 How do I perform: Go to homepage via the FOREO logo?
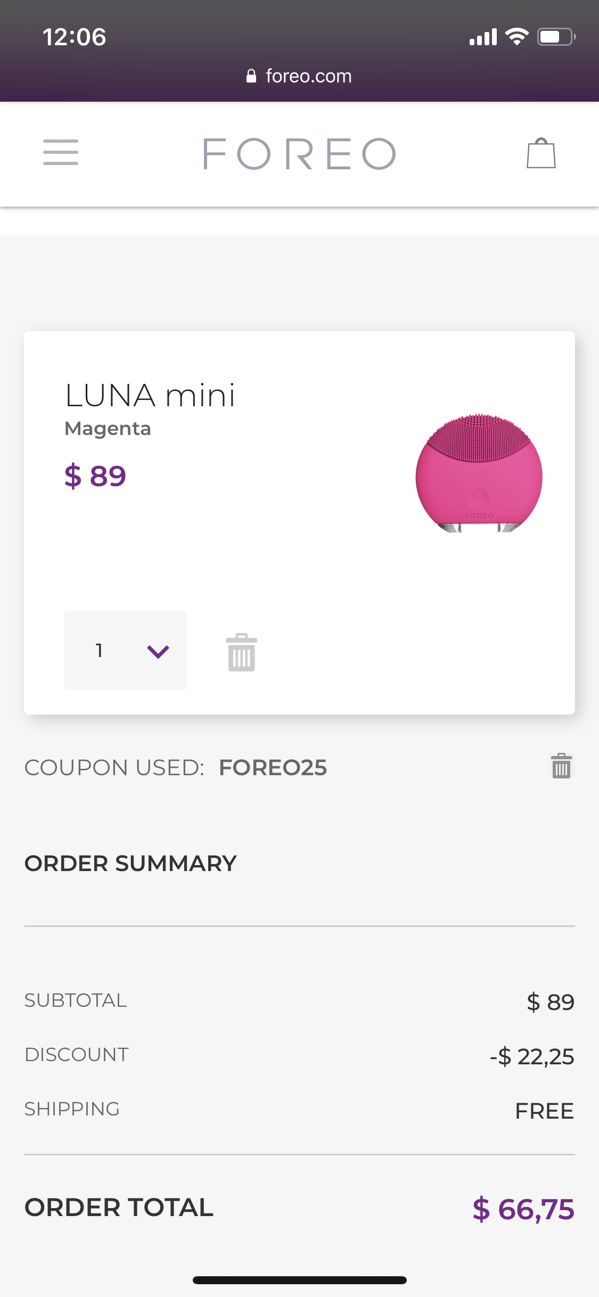tap(299, 154)
